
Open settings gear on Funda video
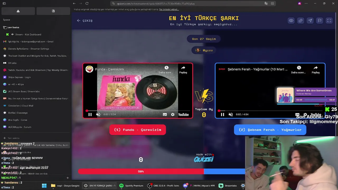pos(173,115)
